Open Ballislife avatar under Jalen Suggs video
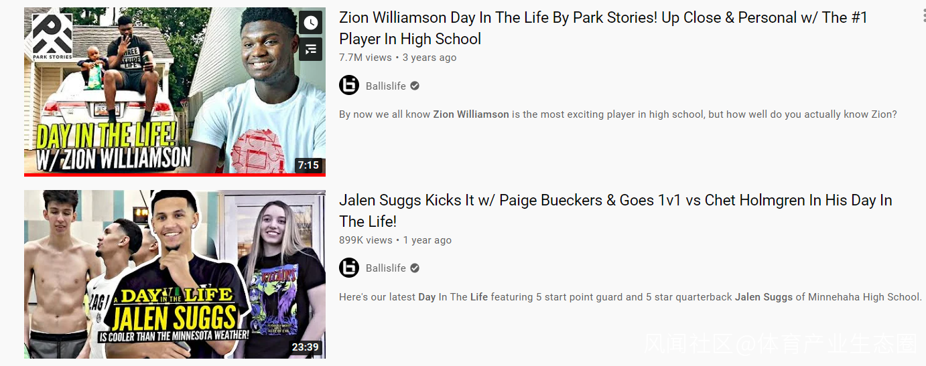The image size is (926, 366). pyautogui.click(x=349, y=268)
